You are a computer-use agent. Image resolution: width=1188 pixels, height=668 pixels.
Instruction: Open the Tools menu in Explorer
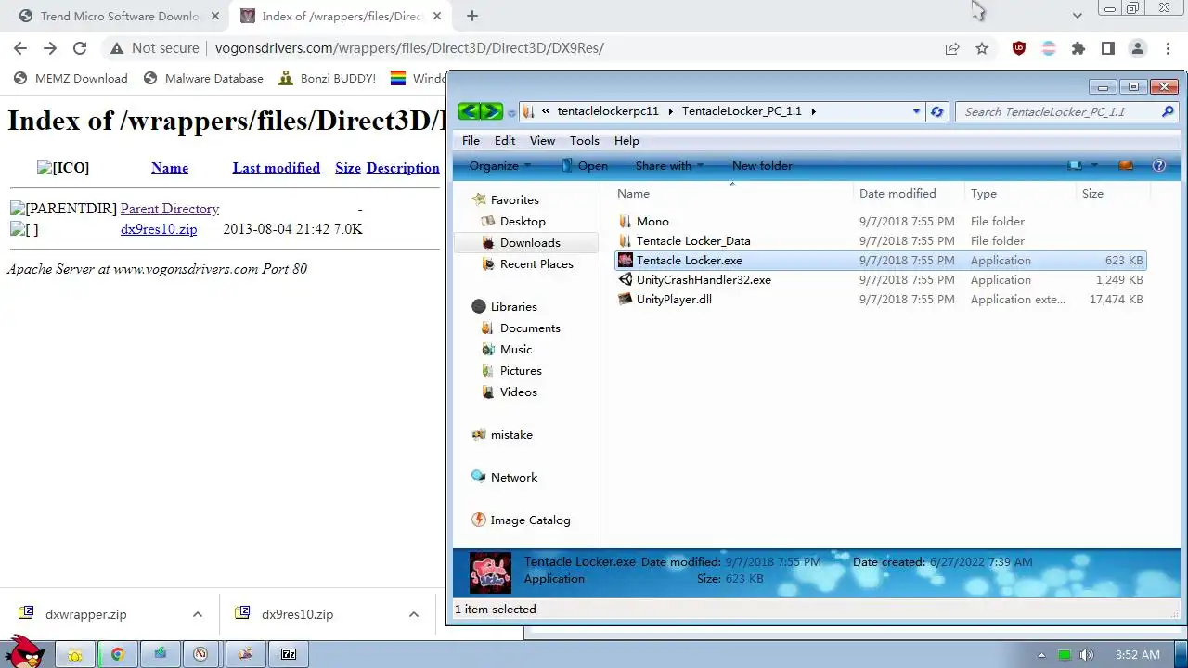(x=585, y=141)
